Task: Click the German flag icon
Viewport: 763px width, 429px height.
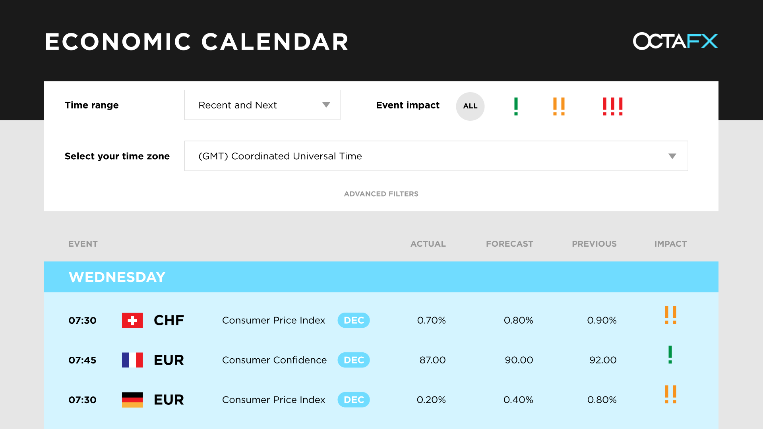Action: (132, 400)
